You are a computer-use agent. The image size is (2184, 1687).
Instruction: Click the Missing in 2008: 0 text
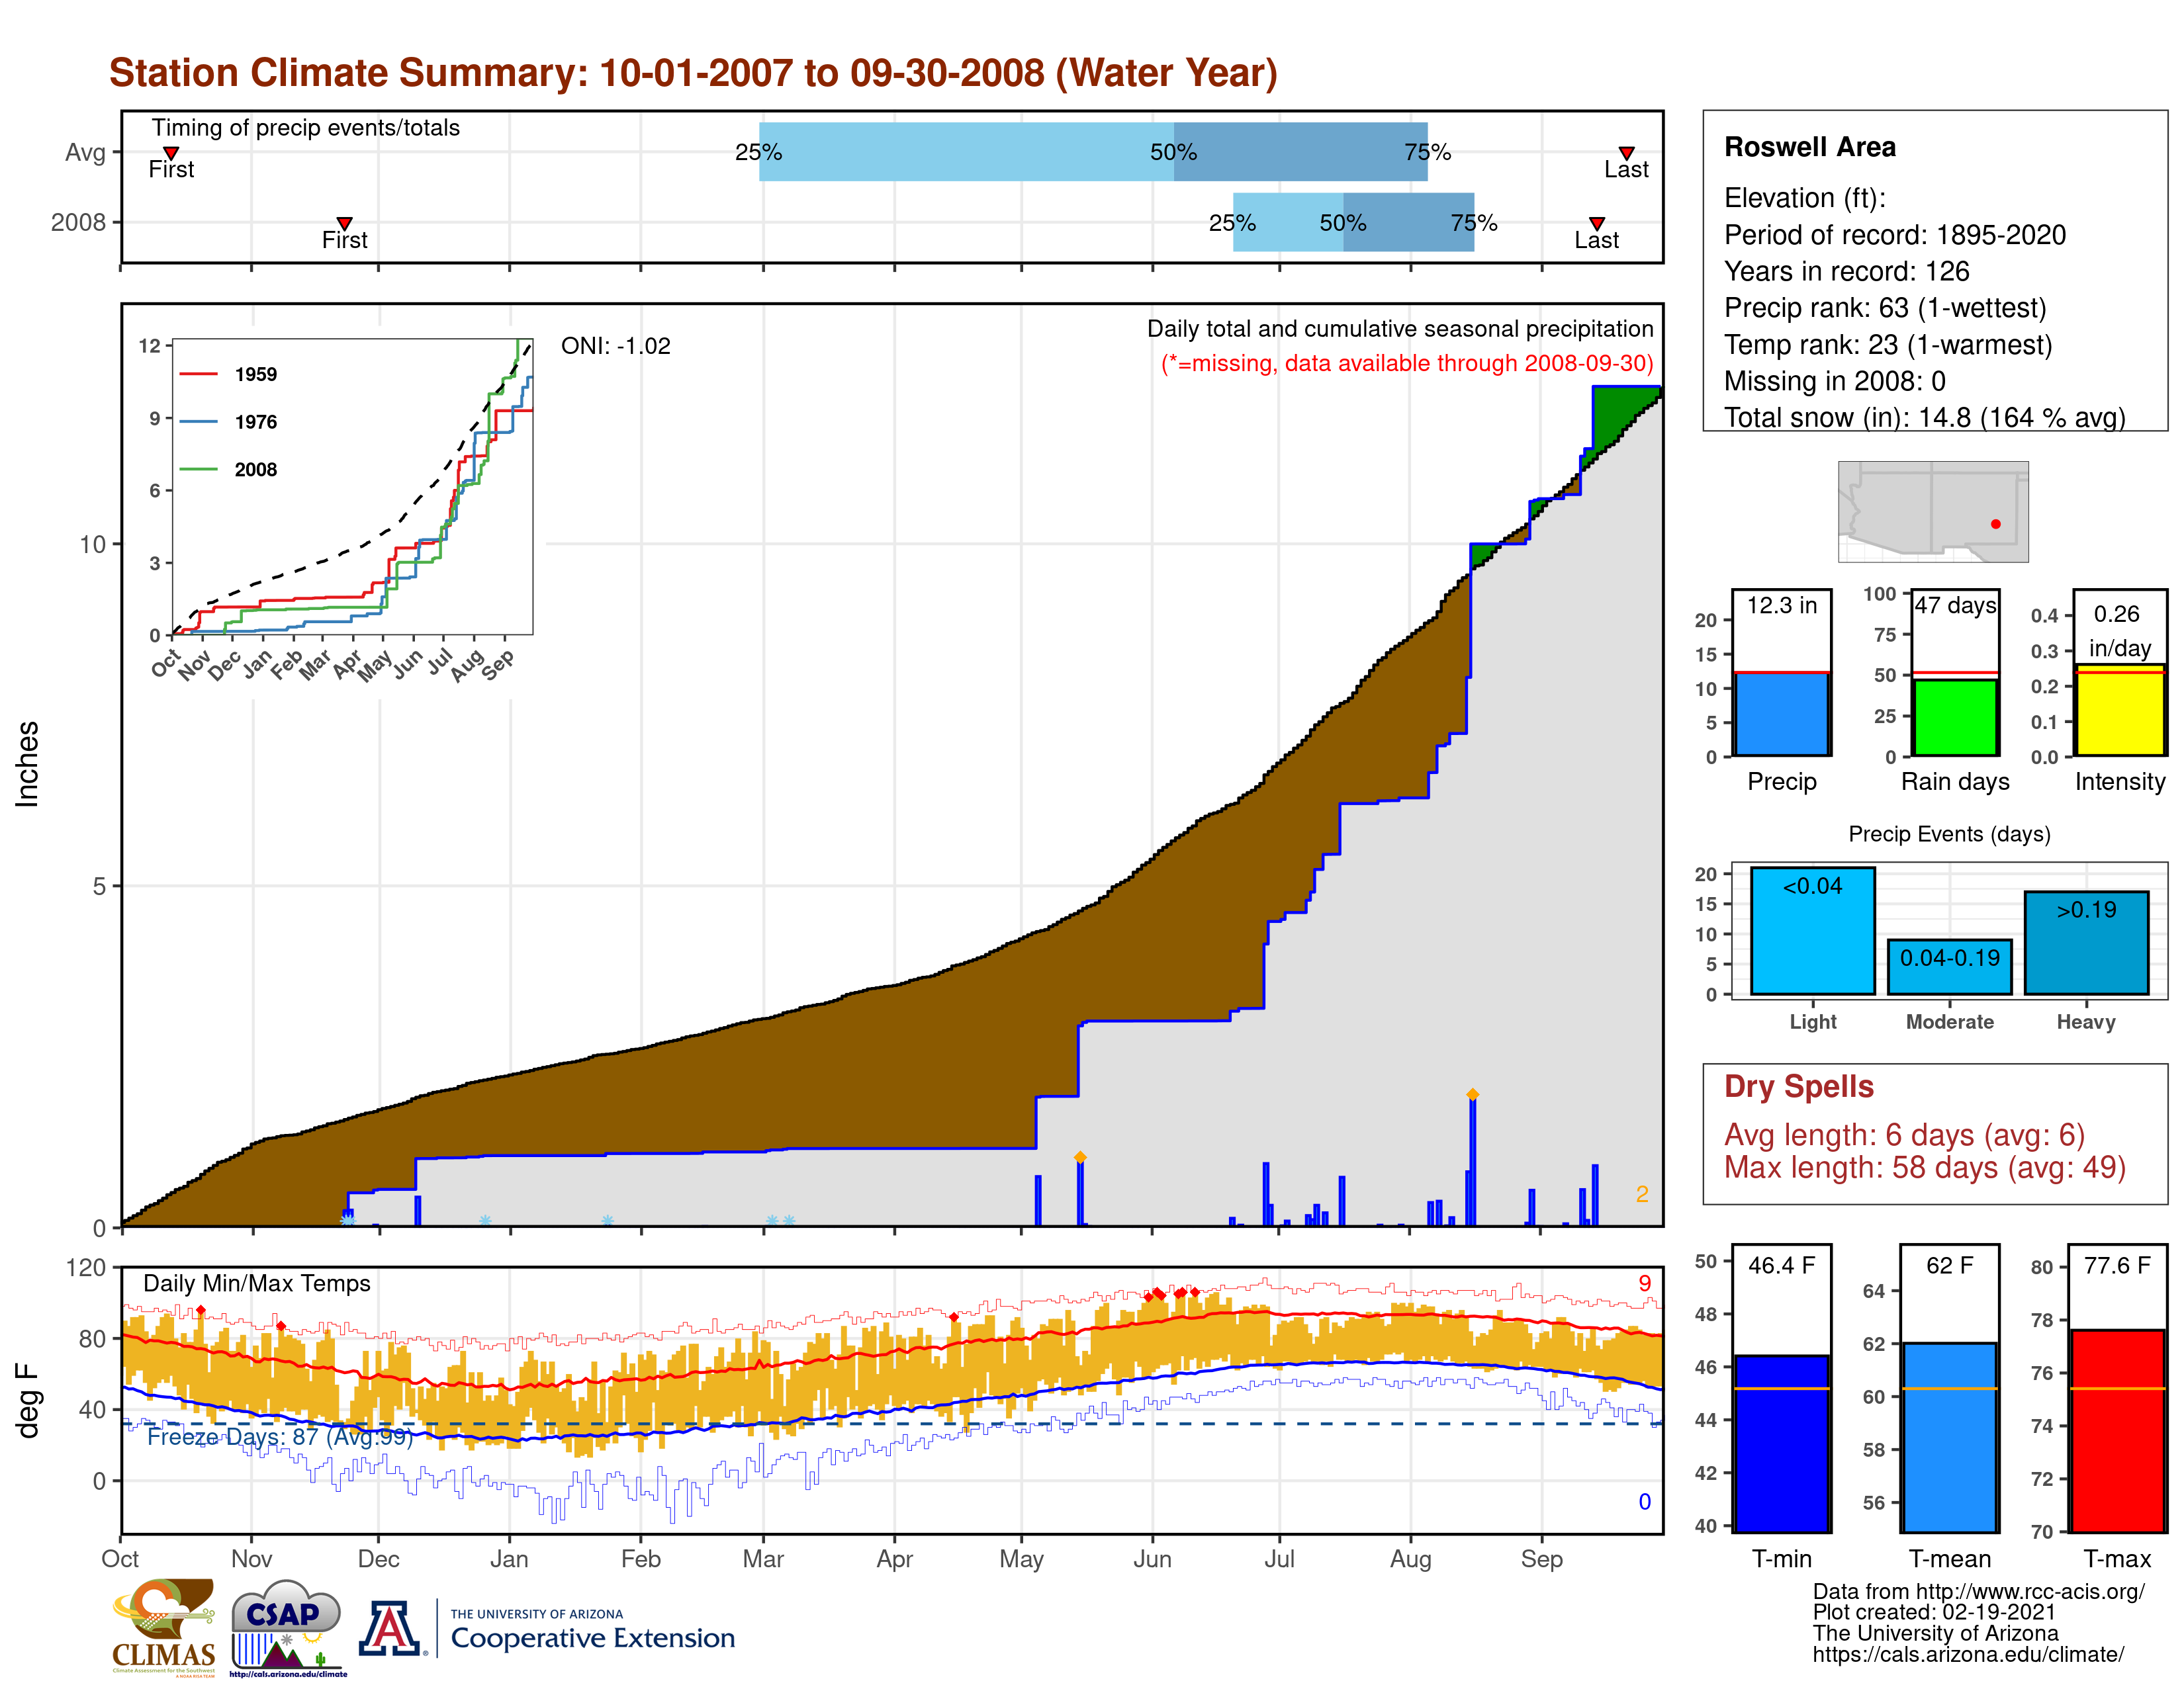[1834, 381]
